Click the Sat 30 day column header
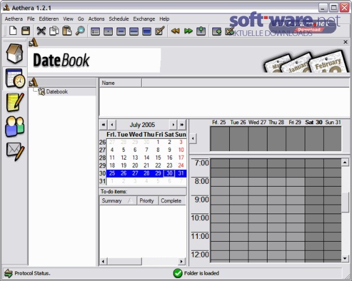352x281 pixels. tap(314, 123)
